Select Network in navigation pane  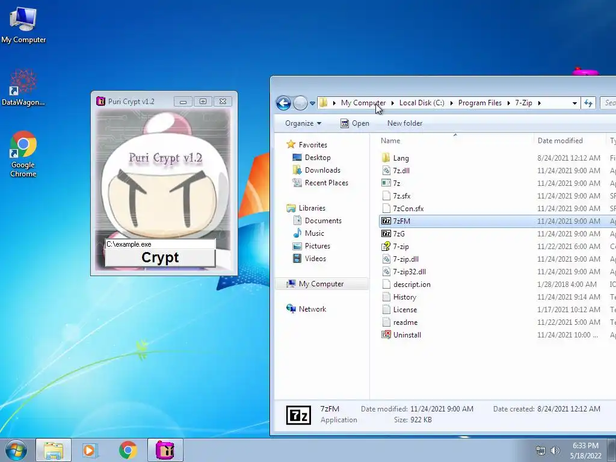coord(312,309)
